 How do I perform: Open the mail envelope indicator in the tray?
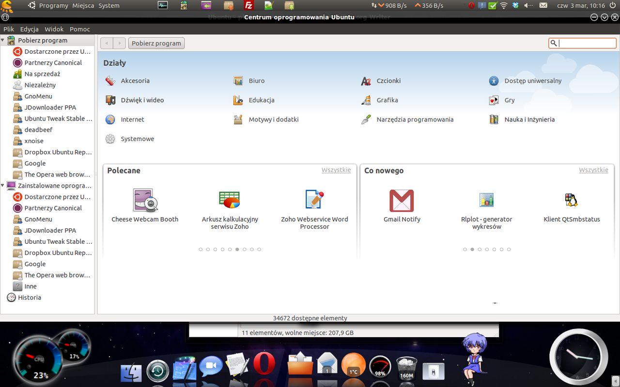click(543, 5)
